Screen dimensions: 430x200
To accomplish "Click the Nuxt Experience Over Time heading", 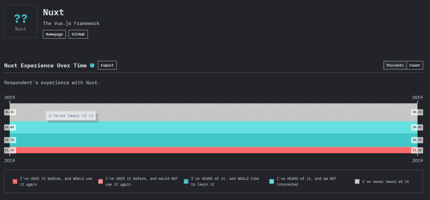I will [x=45, y=66].
